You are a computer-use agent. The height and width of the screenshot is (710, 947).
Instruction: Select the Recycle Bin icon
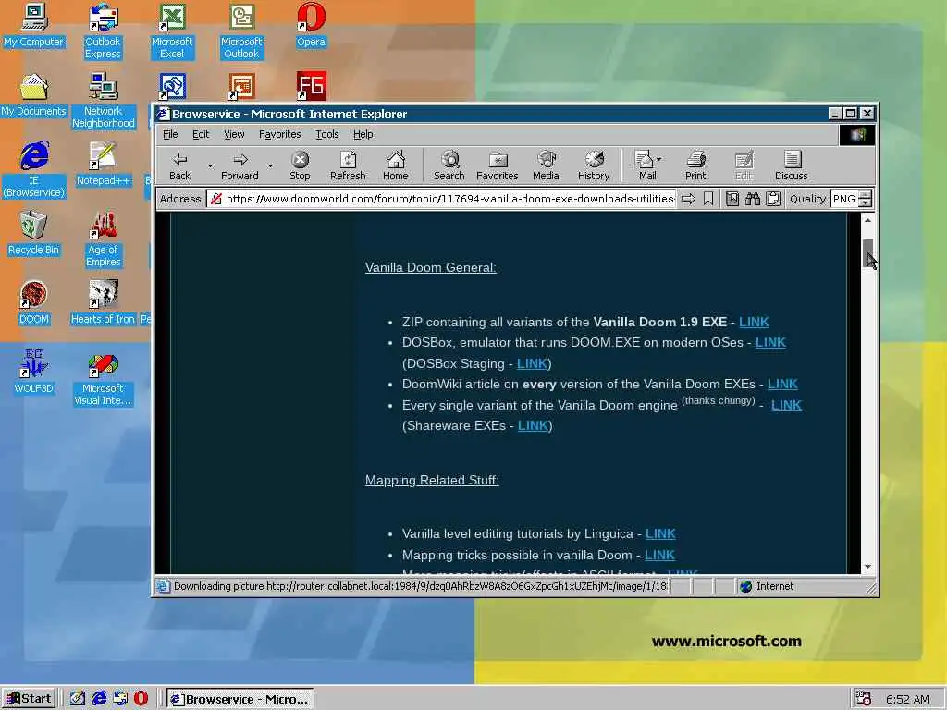click(x=34, y=234)
